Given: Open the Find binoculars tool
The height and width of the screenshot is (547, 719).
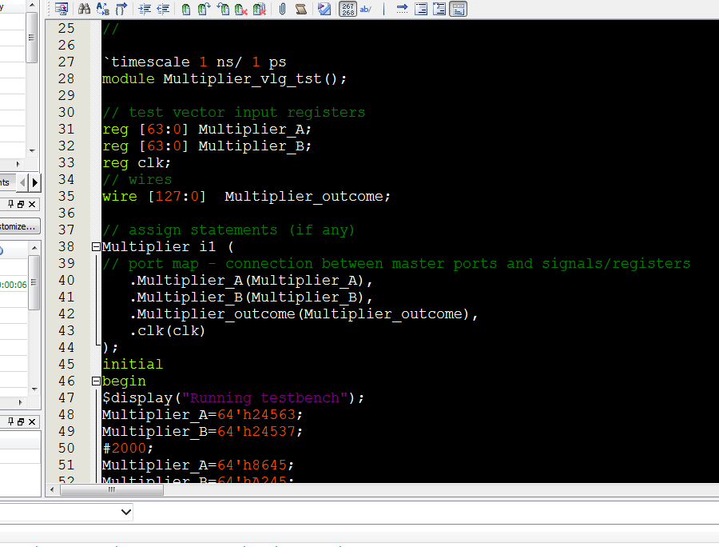Looking at the screenshot, I should coord(85,9).
